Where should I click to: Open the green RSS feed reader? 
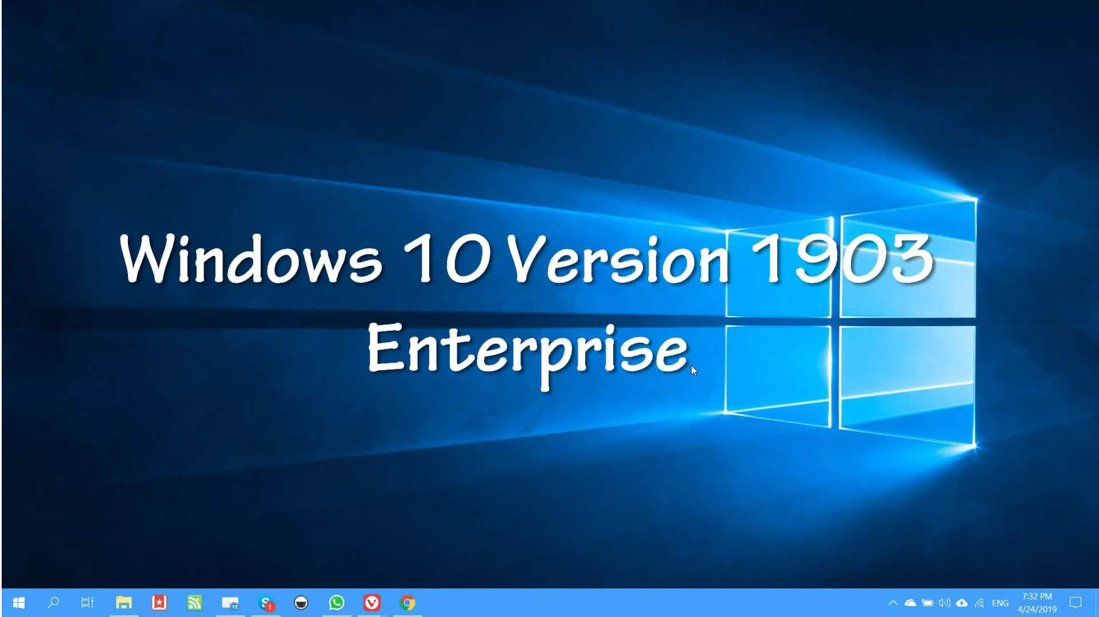[x=194, y=603]
